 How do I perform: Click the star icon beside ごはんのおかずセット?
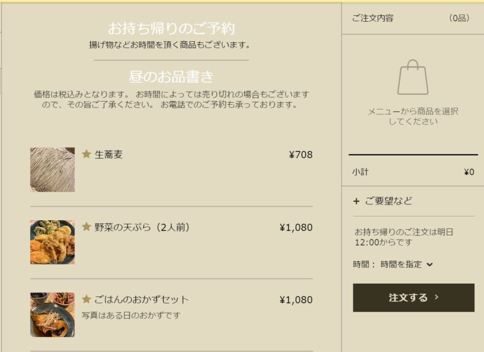(87, 299)
